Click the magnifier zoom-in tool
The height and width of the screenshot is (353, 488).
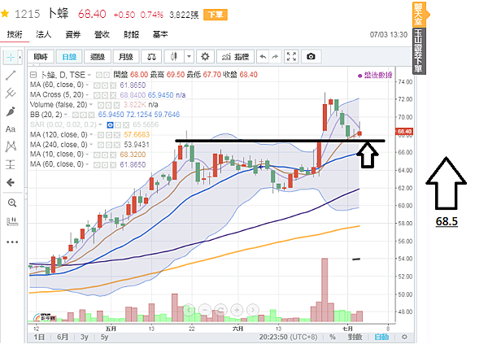click(12, 203)
